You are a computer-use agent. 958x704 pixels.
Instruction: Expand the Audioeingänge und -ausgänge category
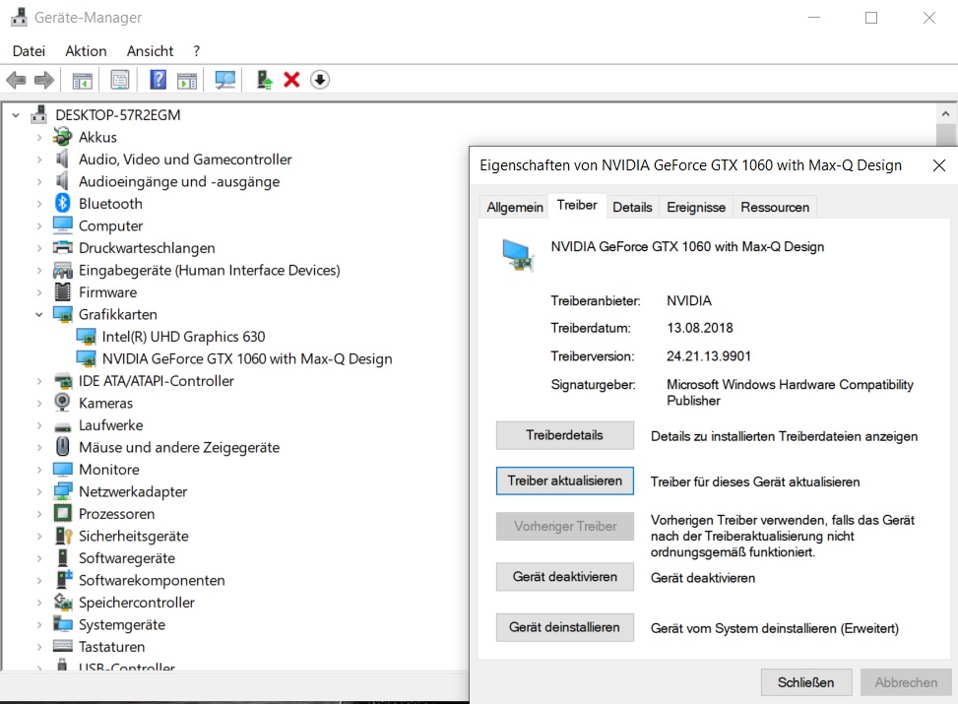(x=39, y=181)
